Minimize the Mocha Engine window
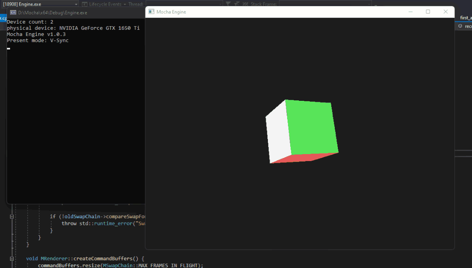The image size is (472, 268). (410, 12)
